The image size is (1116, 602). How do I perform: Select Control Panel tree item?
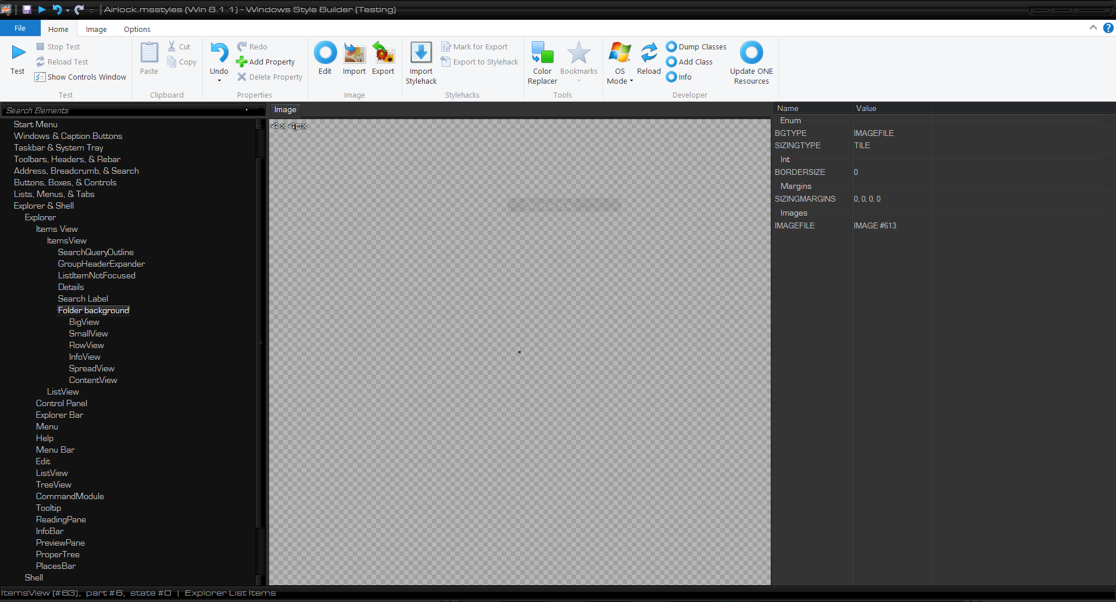pos(62,403)
